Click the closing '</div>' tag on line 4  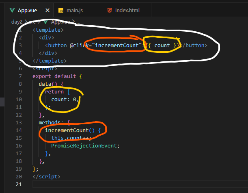pos(48,53)
